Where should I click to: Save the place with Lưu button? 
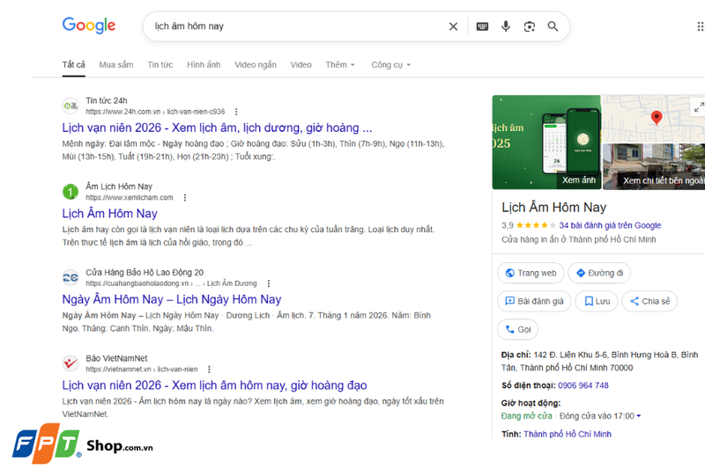[597, 301]
